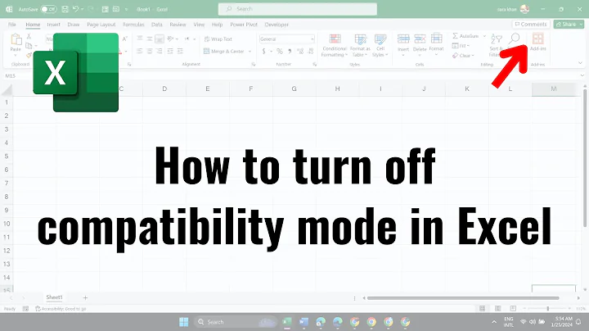Click the AutoSum sigma button
Viewport: 589px width, 331px height.
pos(465,36)
